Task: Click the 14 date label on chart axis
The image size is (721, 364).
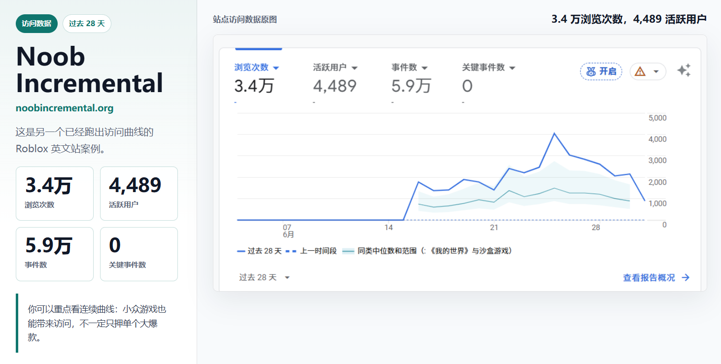Action: [x=389, y=228]
